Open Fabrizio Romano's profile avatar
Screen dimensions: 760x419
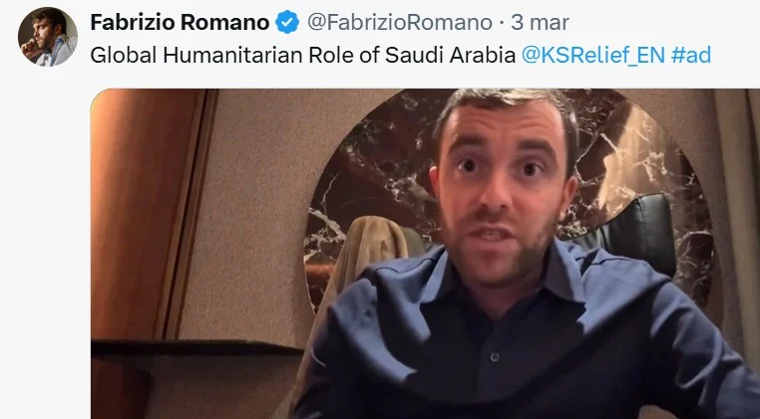point(48,36)
